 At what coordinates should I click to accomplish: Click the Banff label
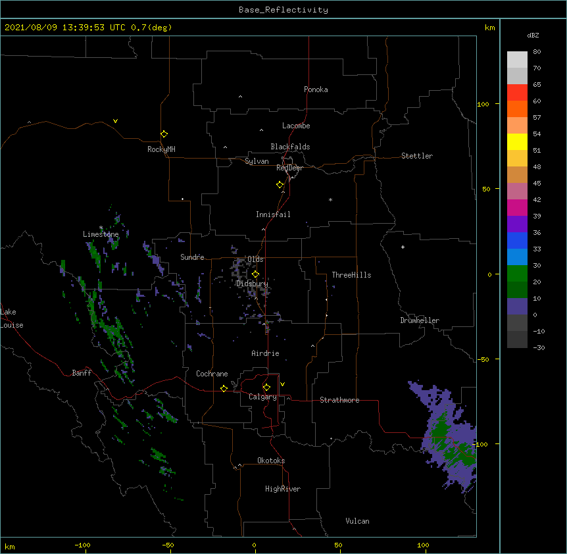click(82, 373)
